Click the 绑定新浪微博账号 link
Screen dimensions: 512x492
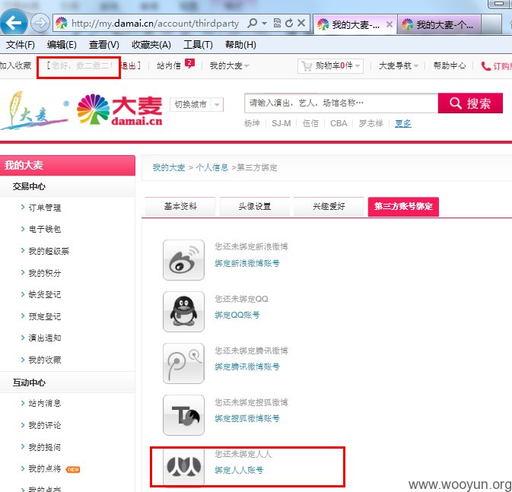click(247, 263)
